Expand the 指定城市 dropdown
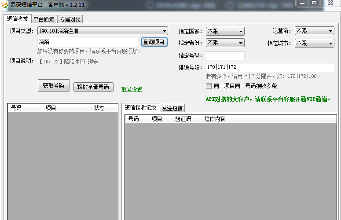Viewport: 341px width, 220px height. pyautogui.click(x=314, y=43)
